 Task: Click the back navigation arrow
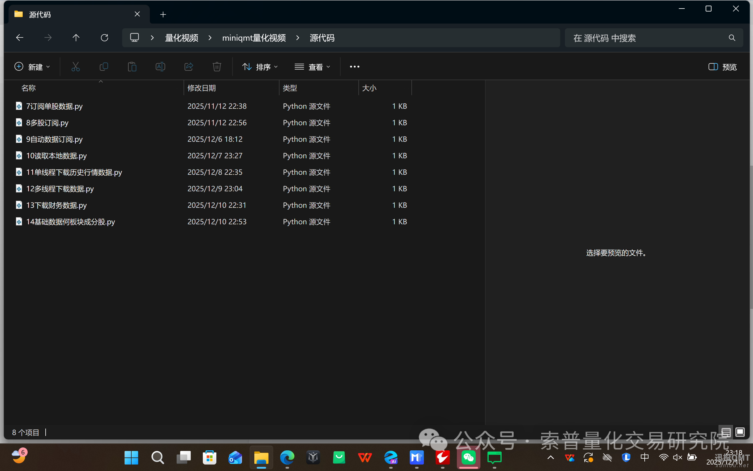coord(19,37)
